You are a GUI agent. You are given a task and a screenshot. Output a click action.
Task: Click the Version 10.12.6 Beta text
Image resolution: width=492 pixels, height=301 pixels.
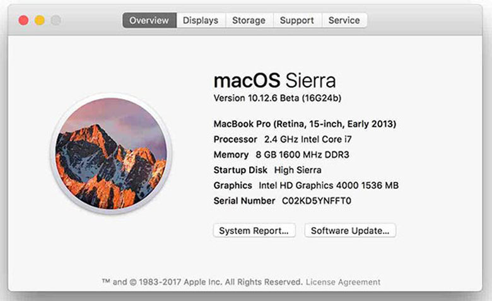pyautogui.click(x=278, y=98)
